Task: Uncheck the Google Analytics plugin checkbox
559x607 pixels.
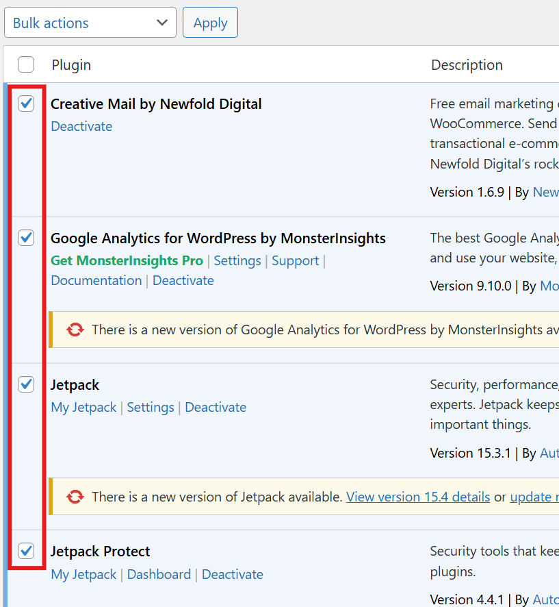Action: [25, 238]
